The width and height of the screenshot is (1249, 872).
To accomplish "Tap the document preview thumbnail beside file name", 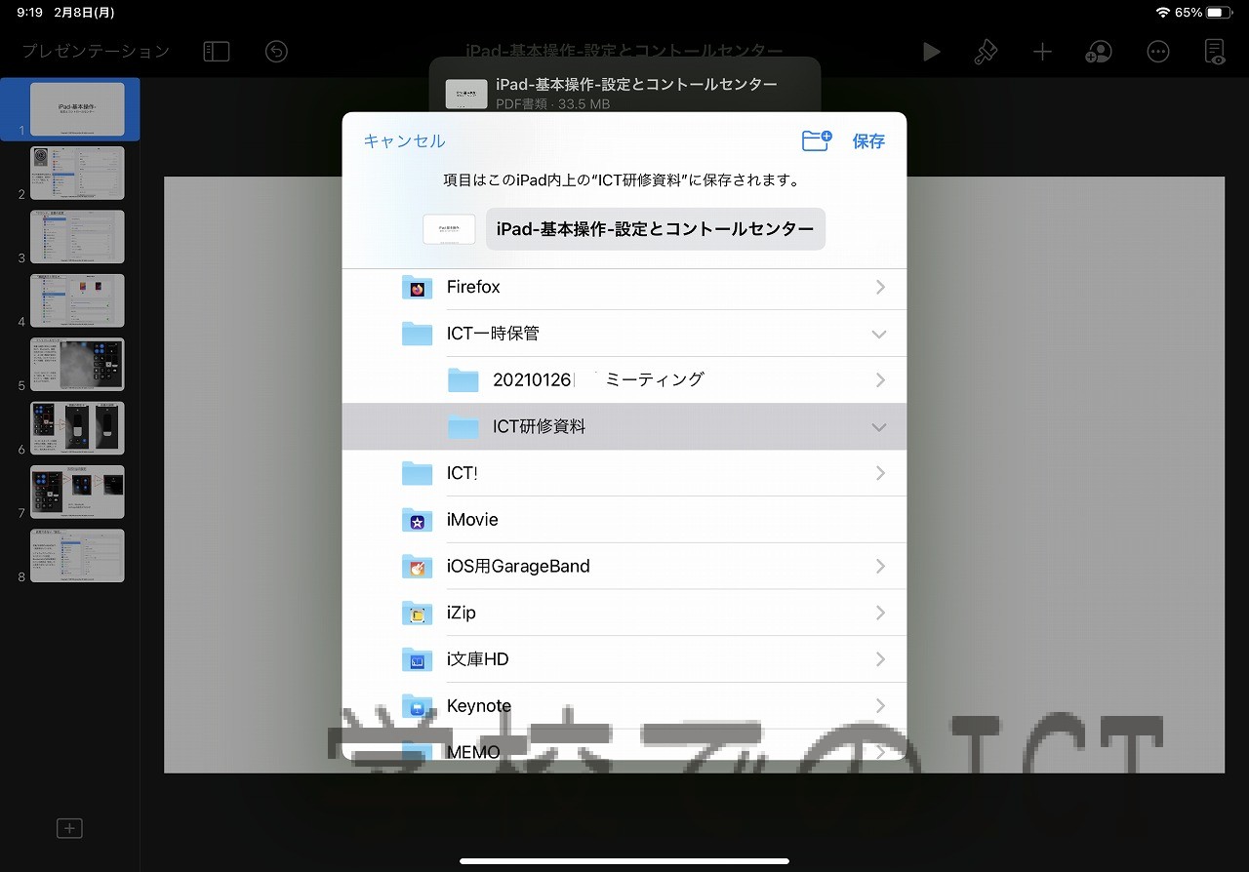I will 449,229.
